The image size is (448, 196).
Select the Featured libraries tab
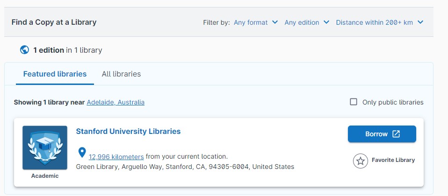[x=55, y=74]
